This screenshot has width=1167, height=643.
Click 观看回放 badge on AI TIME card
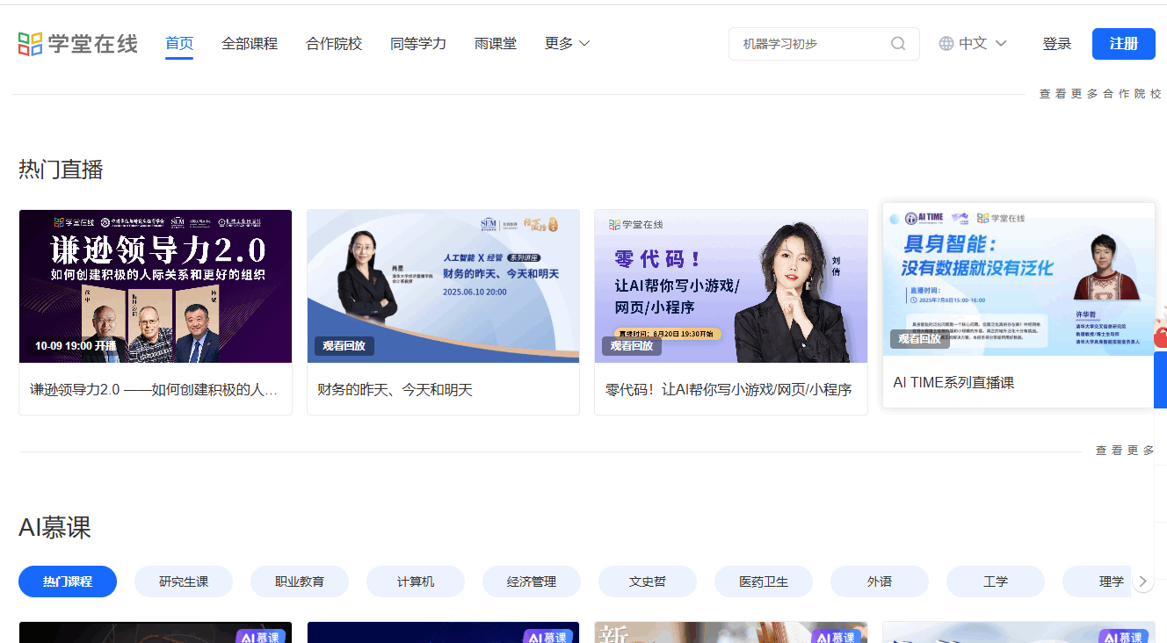click(919, 339)
